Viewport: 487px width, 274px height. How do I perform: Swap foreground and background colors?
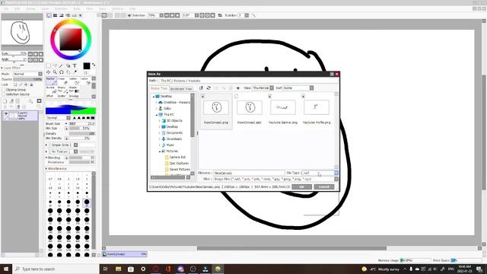click(x=94, y=65)
